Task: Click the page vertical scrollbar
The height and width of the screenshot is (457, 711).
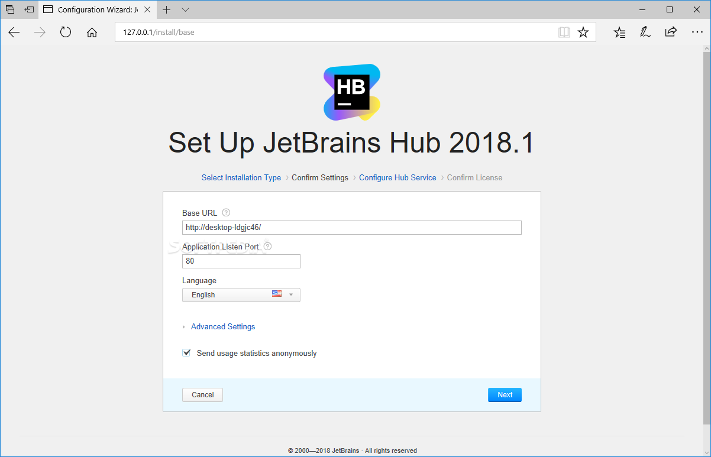Action: coord(706,239)
